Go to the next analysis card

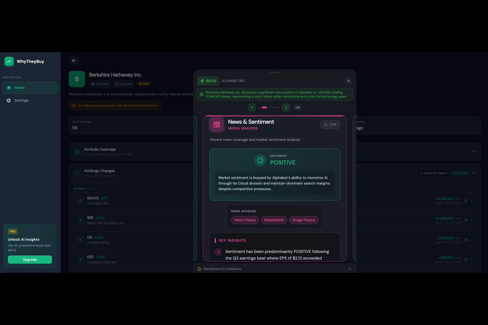(x=286, y=107)
